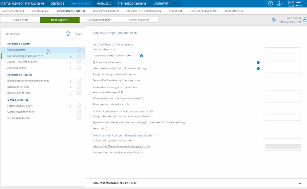307x189 pixels.
Task: Open the help question mark icon
Action: click(270, 3)
